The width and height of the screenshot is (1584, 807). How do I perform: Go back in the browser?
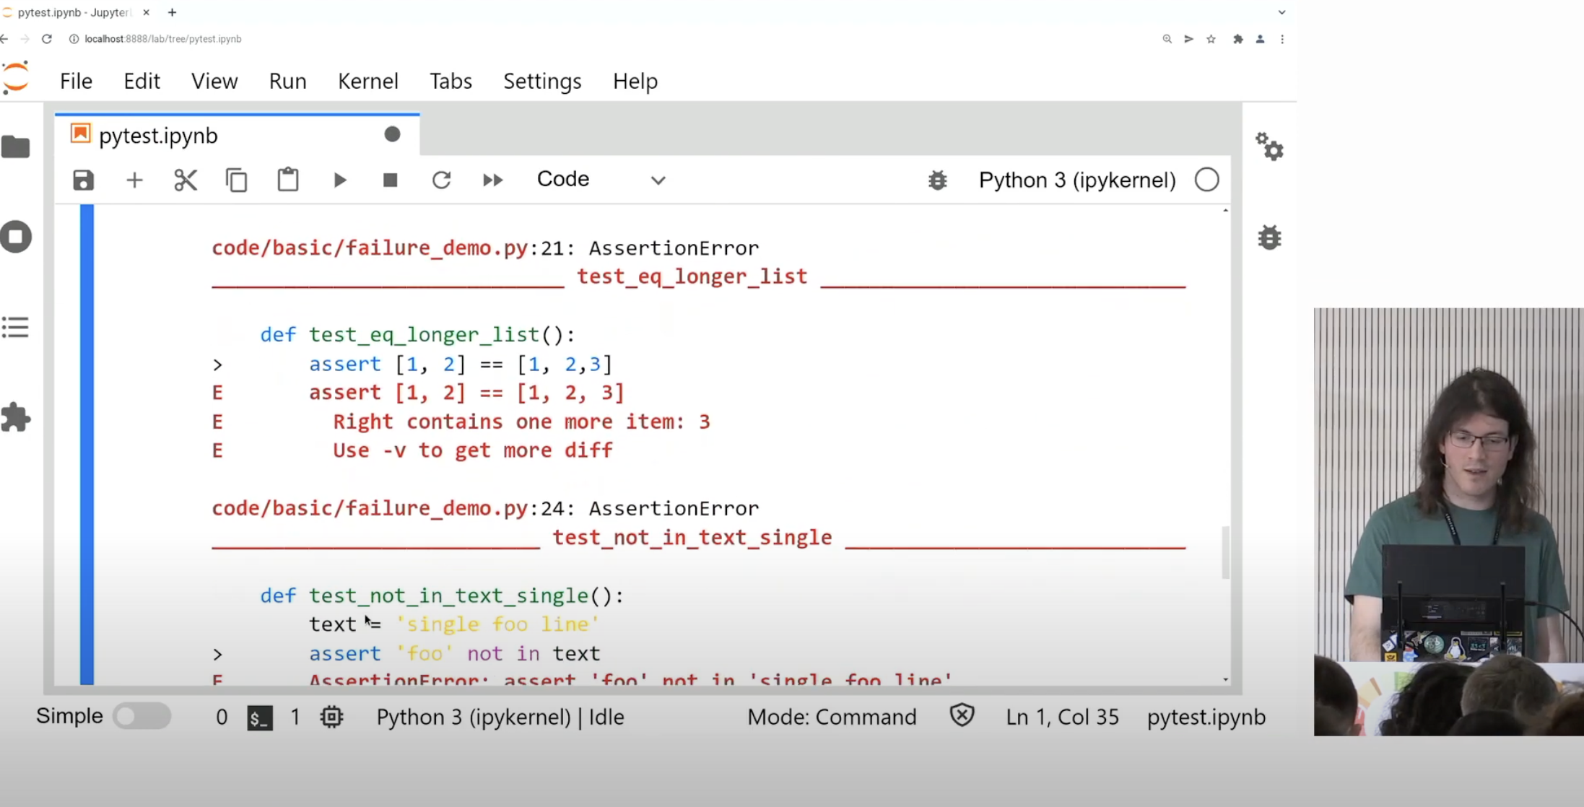[4, 39]
